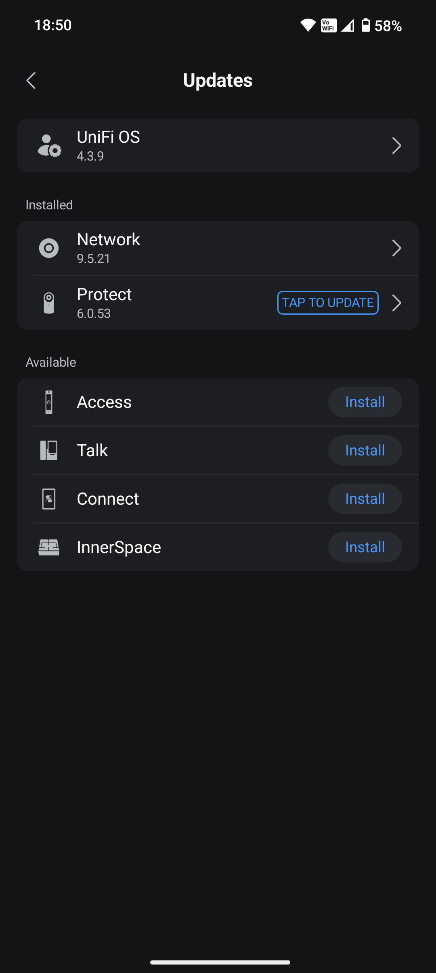This screenshot has width=436, height=973.
Task: Tap the Network app circle icon
Action: click(49, 248)
